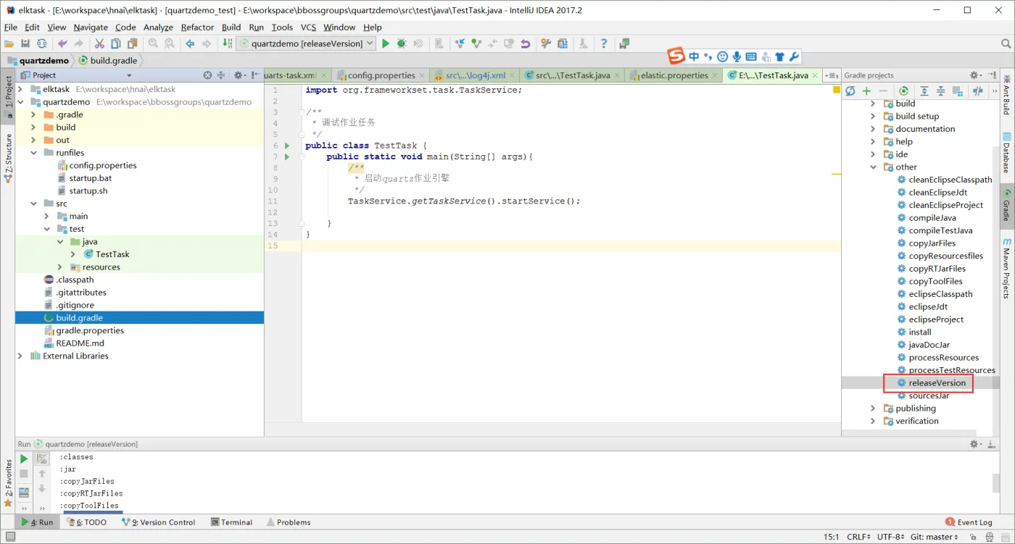Open the run configuration dropdown

point(369,43)
